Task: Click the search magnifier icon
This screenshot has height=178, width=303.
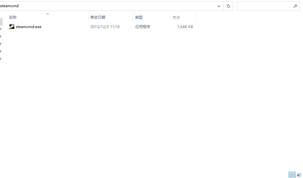Action: pyautogui.click(x=295, y=6)
